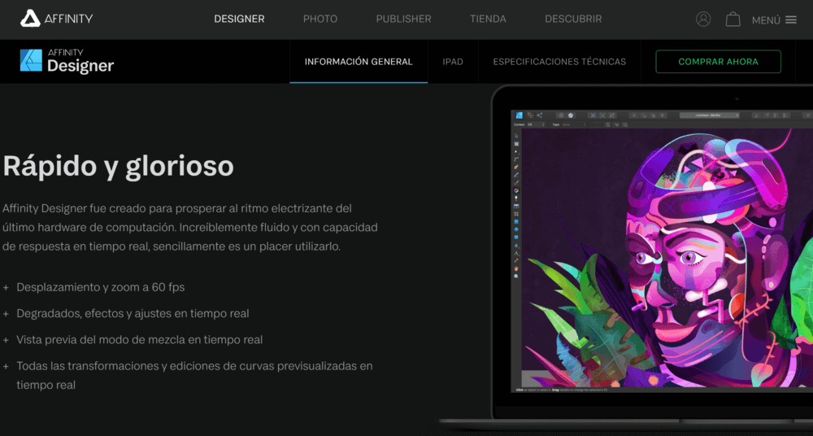This screenshot has height=436, width=813.
Task: Open the user account icon
Action: point(703,19)
